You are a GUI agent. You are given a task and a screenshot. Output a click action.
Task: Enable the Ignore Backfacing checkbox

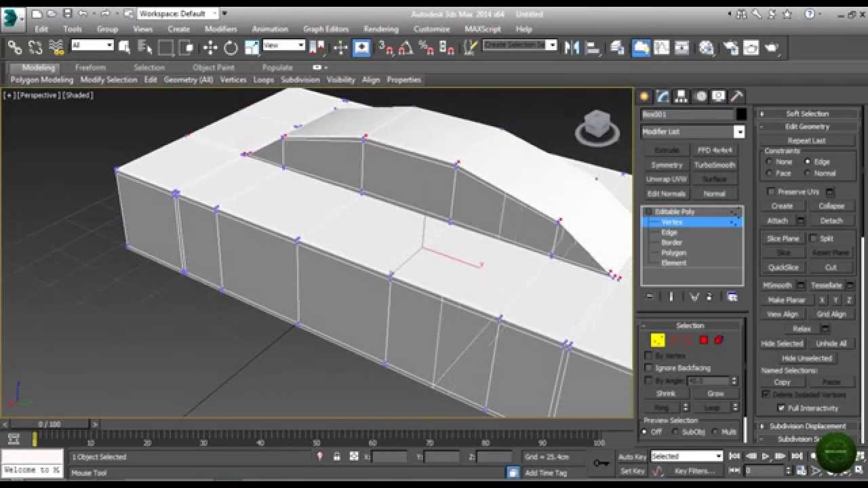pos(648,368)
